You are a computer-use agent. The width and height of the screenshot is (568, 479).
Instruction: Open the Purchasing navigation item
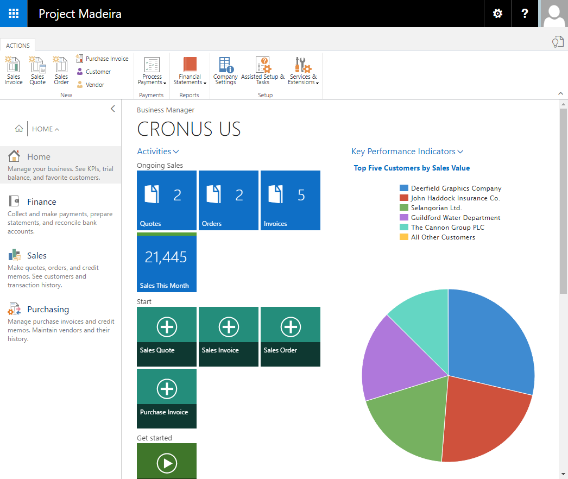(48, 309)
